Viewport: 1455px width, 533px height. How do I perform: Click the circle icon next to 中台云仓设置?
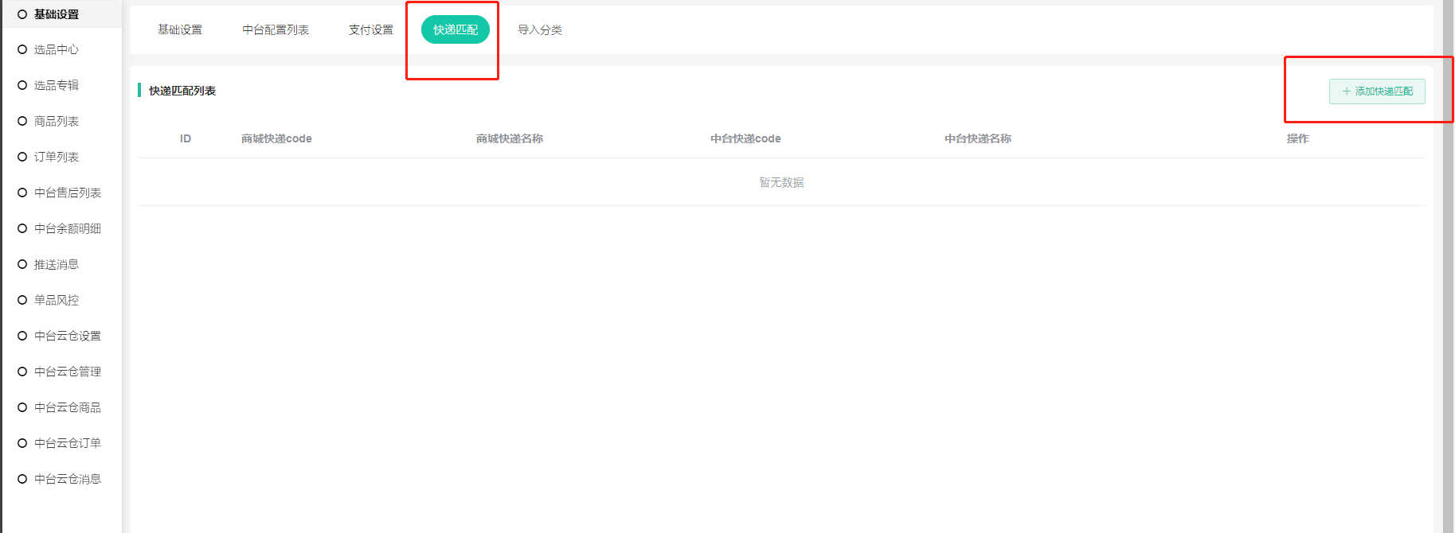pos(22,336)
